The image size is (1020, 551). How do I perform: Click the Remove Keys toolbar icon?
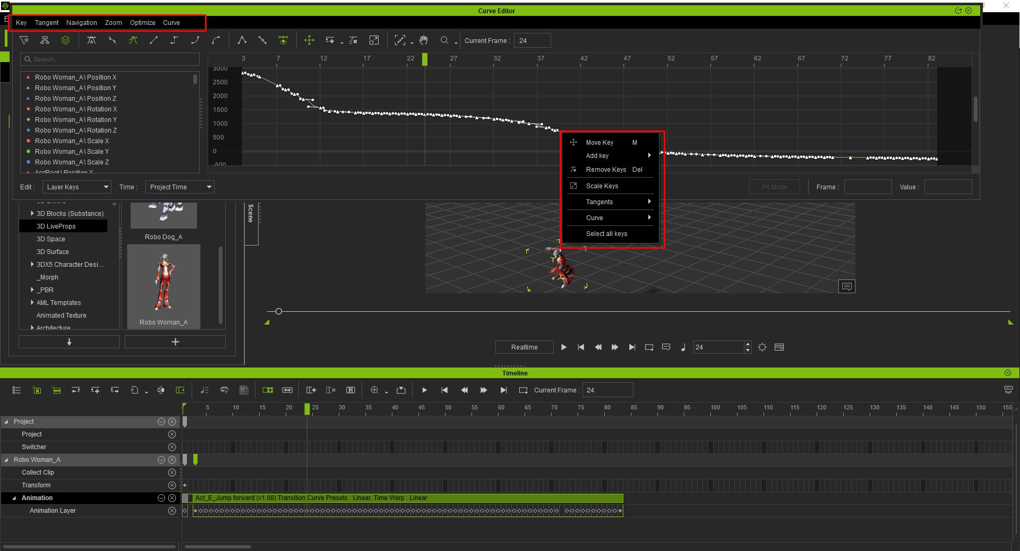pos(353,40)
